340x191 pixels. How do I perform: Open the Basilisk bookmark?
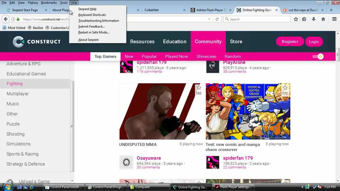[35, 28]
